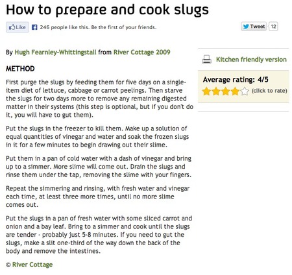
Task: Click the Tweet button
Action: click(x=254, y=27)
